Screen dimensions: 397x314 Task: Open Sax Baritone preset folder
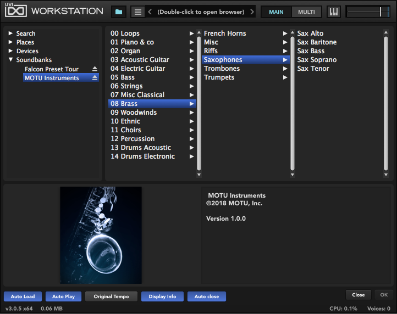pyautogui.click(x=317, y=42)
